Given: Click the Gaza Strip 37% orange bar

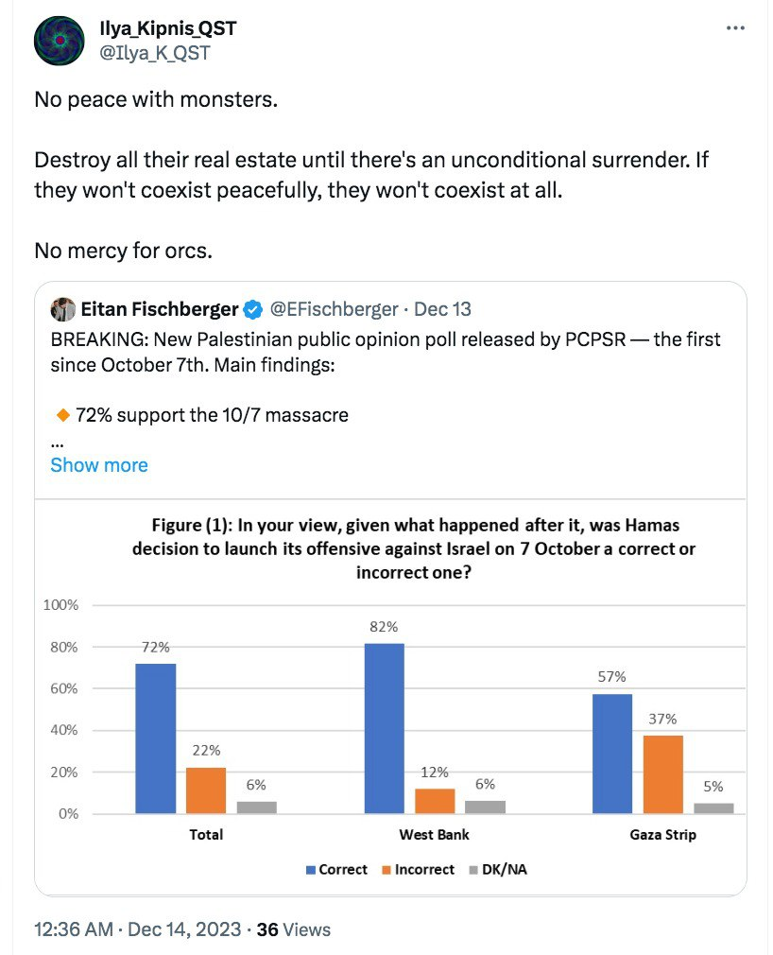Looking at the screenshot, I should pos(662,773).
